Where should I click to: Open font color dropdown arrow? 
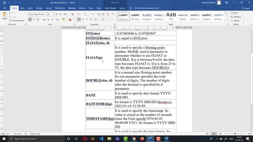(73, 19)
